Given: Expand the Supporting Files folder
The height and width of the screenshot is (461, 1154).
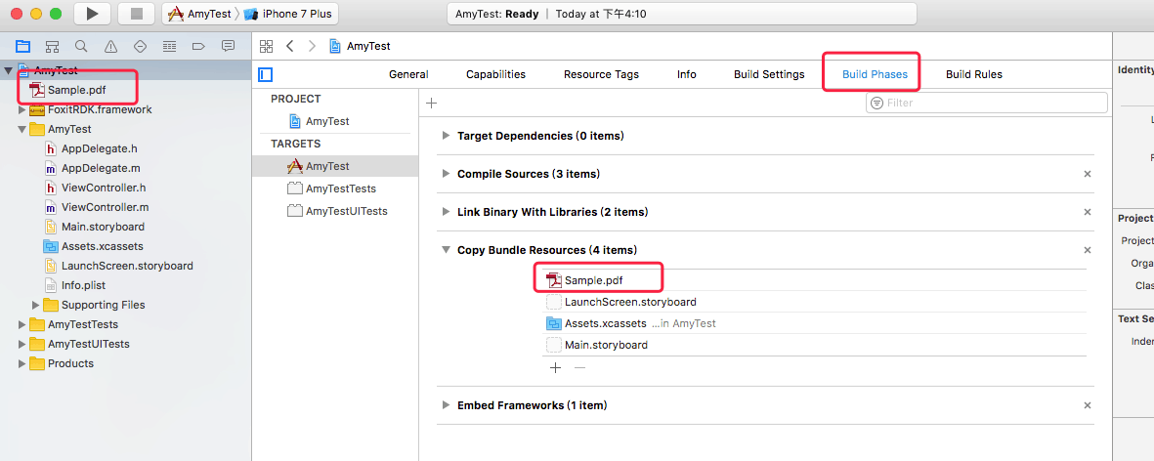Looking at the screenshot, I should click(x=35, y=305).
